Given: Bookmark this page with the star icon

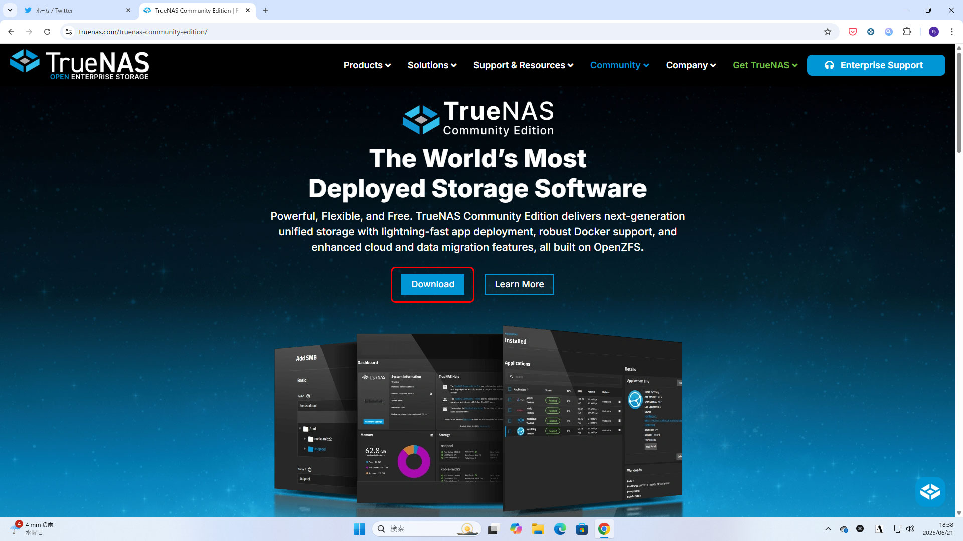Looking at the screenshot, I should [x=828, y=32].
